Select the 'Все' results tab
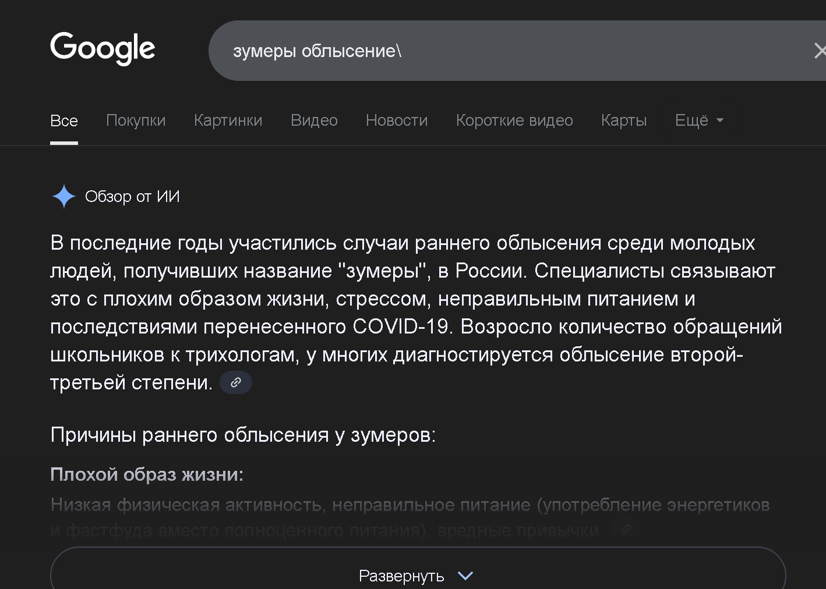The width and height of the screenshot is (826, 589). (64, 120)
